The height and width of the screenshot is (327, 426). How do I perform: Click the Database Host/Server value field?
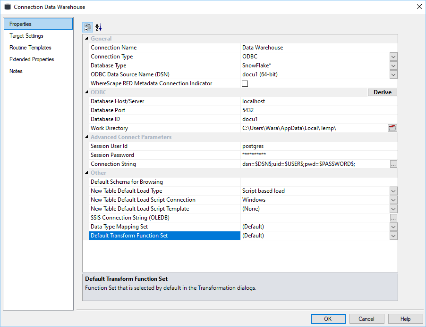pos(312,101)
